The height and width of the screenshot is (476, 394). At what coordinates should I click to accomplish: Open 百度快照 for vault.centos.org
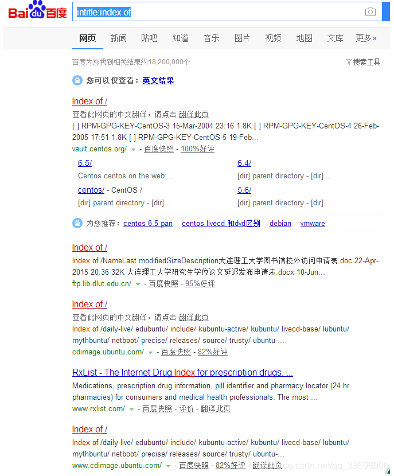tap(159, 149)
